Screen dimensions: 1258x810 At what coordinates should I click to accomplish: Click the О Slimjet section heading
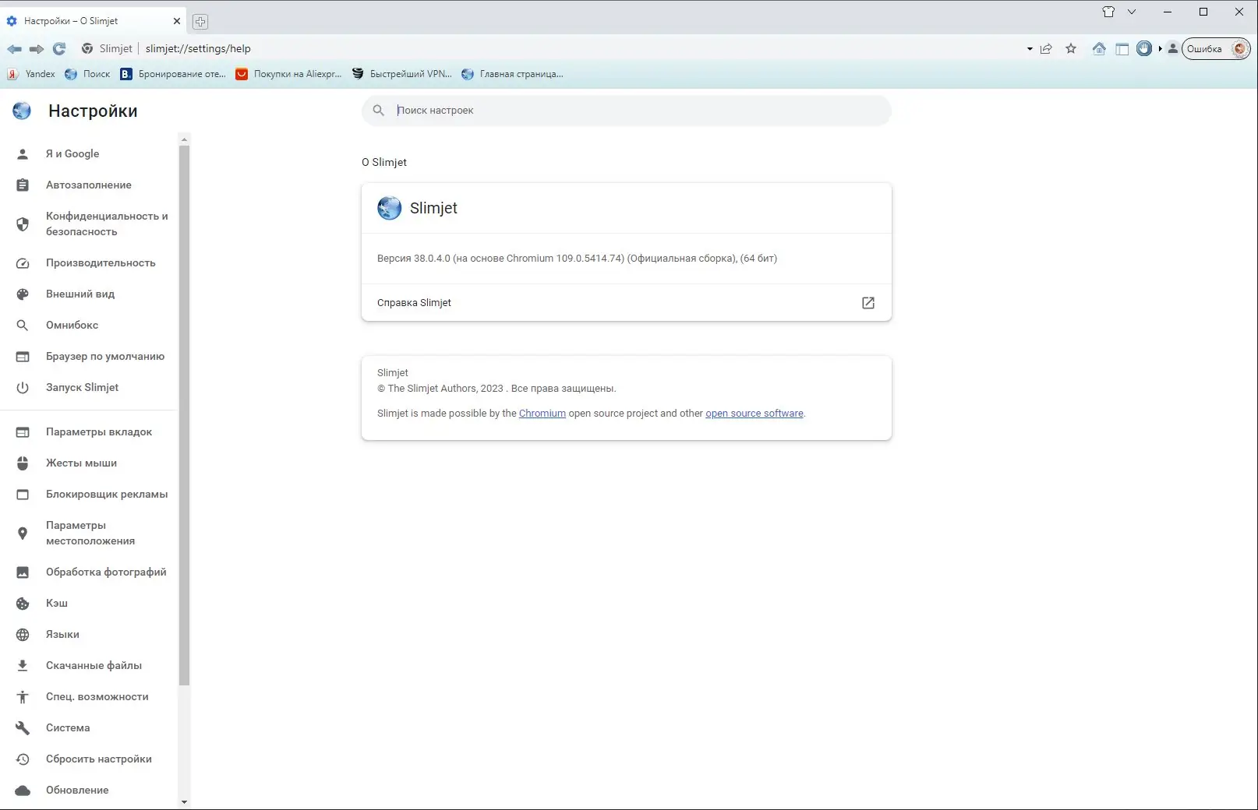[384, 163]
